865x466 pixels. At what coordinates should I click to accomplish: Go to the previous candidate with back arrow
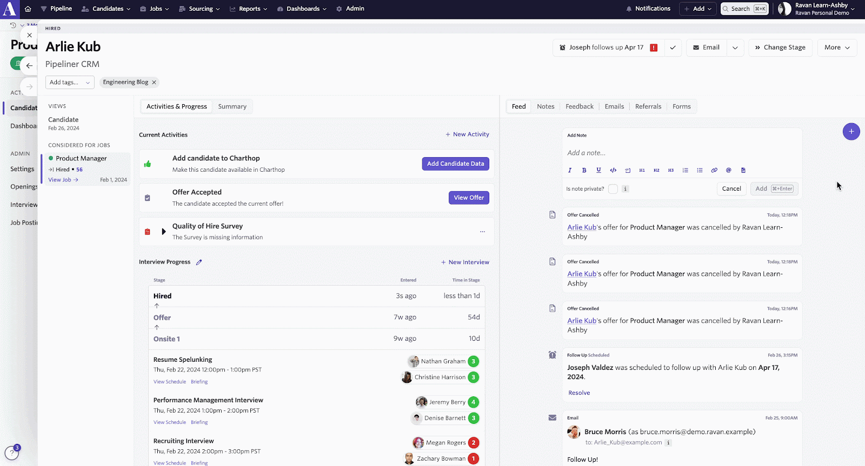29,66
